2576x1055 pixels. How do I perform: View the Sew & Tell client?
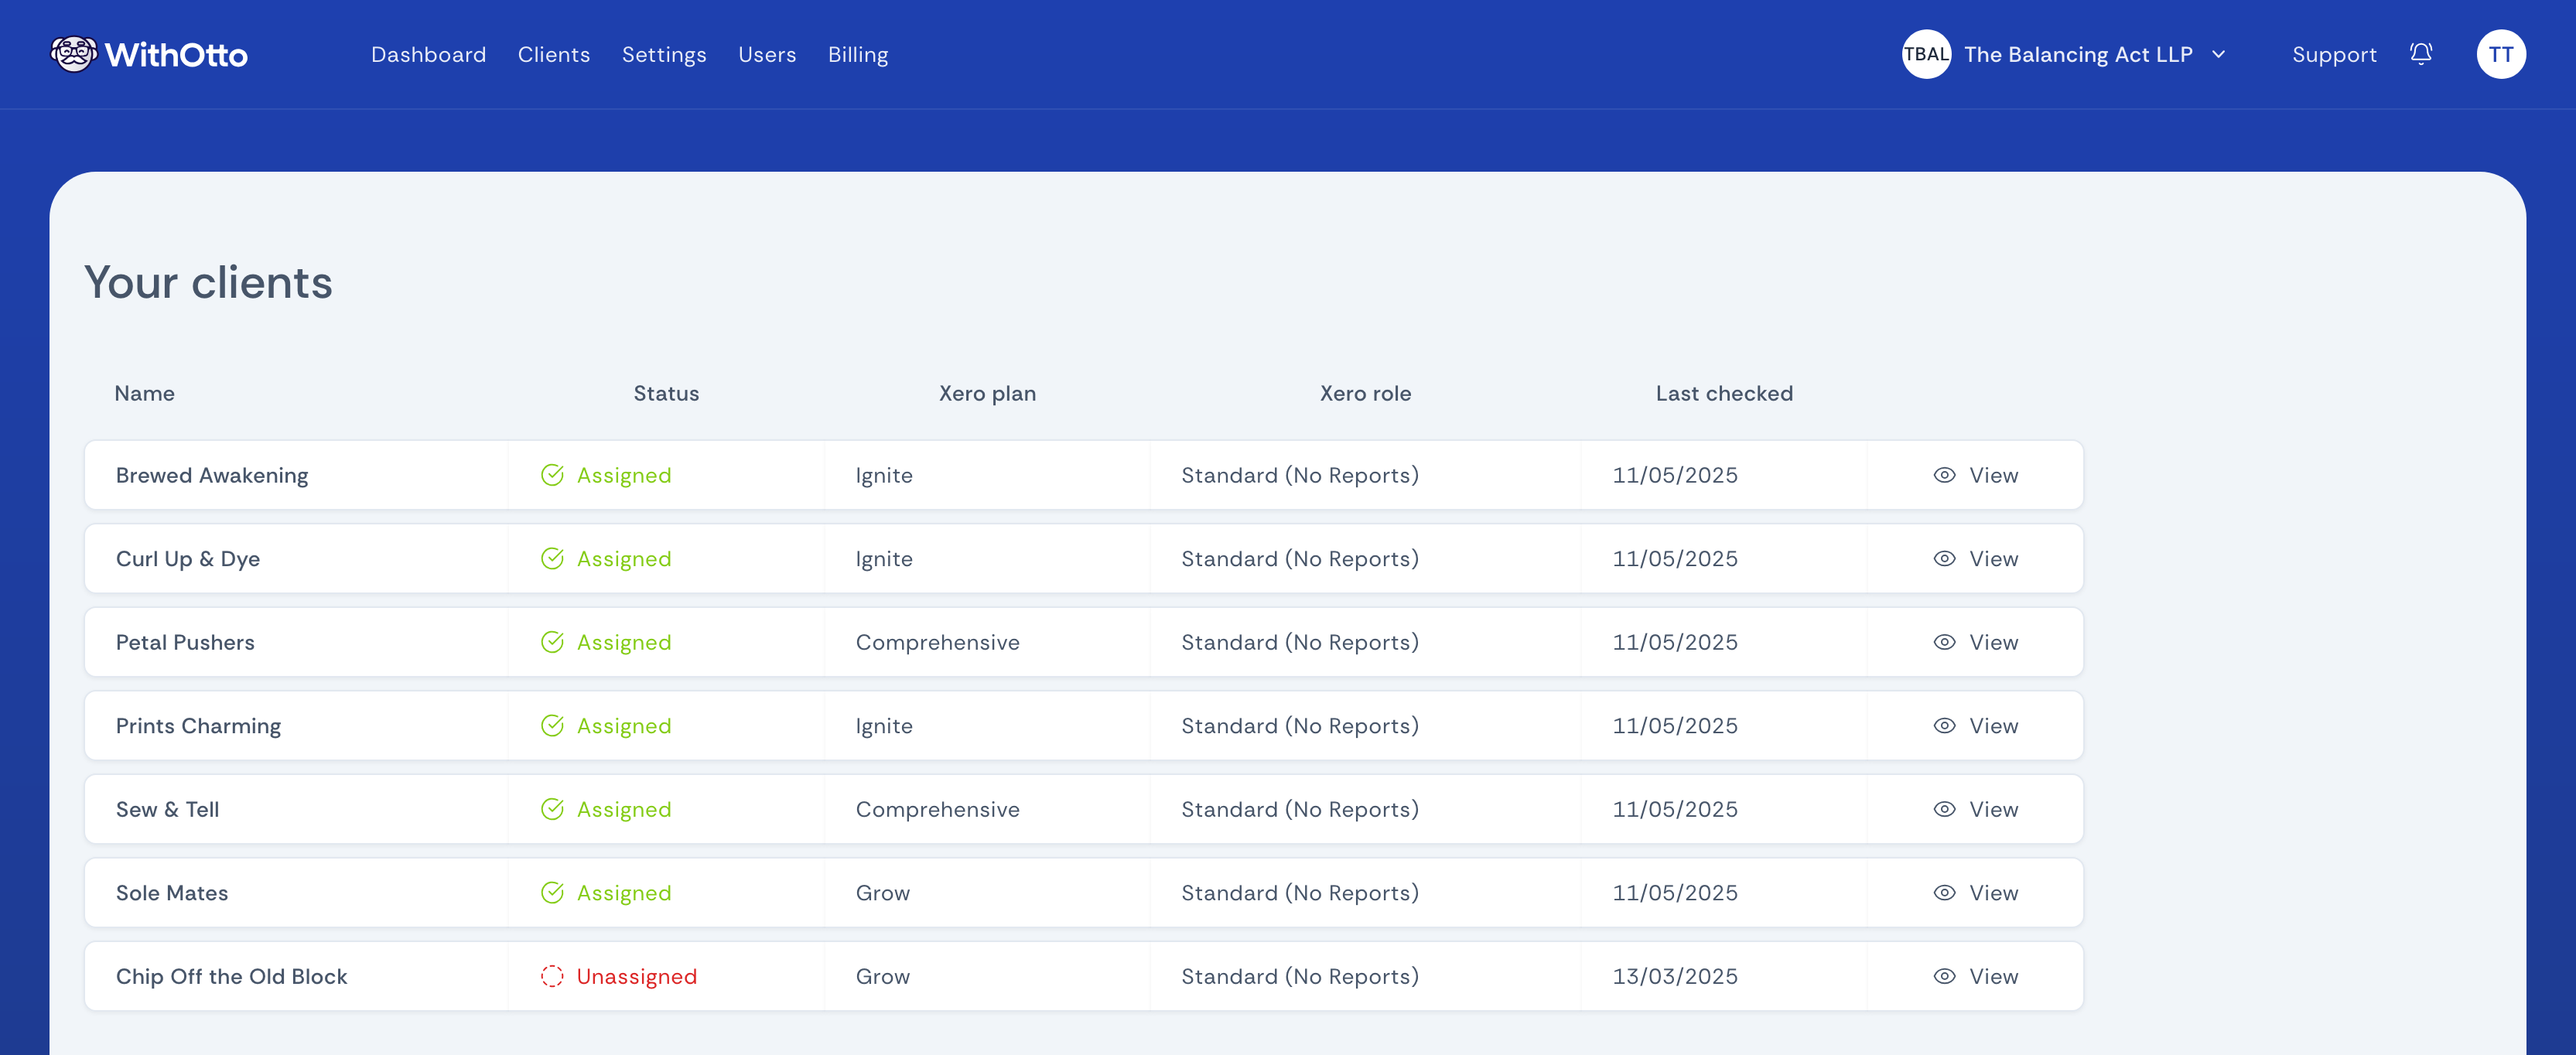[x=1975, y=809]
